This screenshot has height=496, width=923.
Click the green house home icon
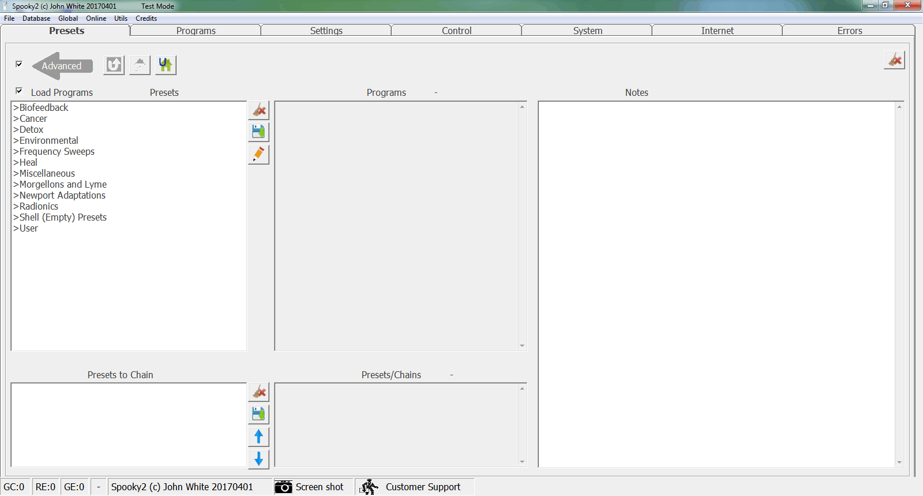pyautogui.click(x=166, y=65)
